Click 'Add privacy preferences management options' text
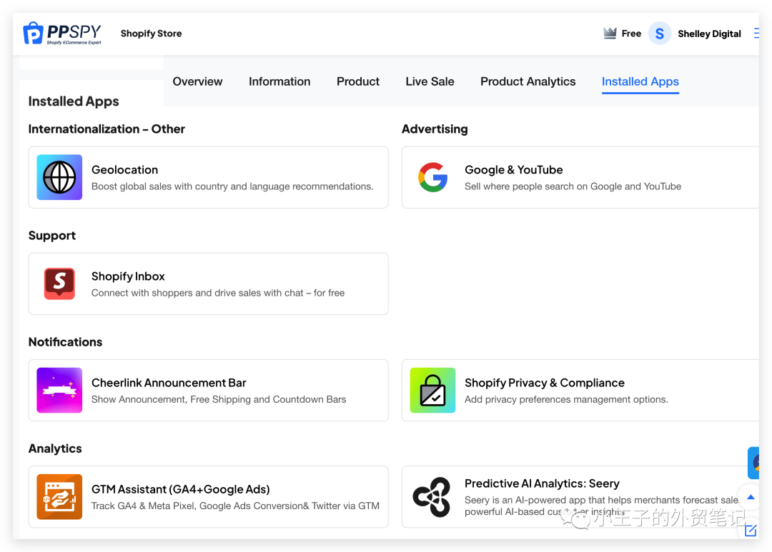 [x=566, y=399]
